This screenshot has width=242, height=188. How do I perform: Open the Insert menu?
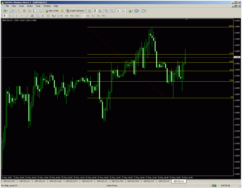21,6
